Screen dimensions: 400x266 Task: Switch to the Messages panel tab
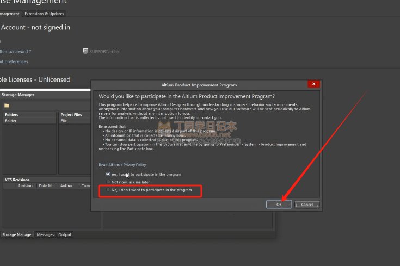(45, 234)
